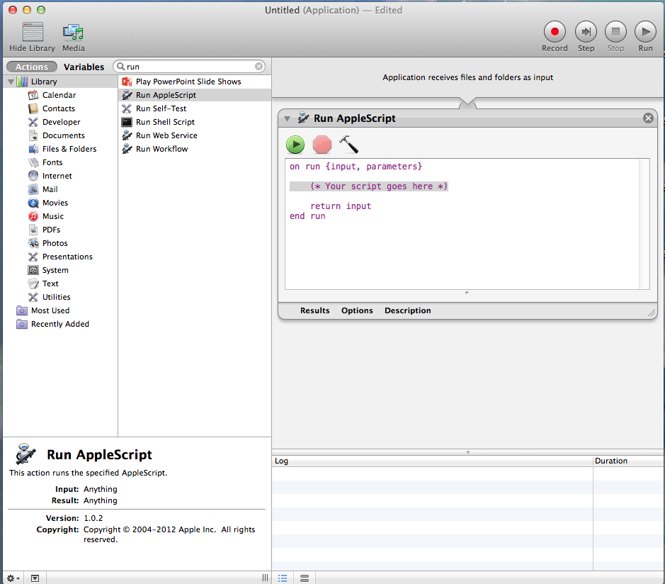Open the gear action menu
The height and width of the screenshot is (584, 665).
coord(13,578)
